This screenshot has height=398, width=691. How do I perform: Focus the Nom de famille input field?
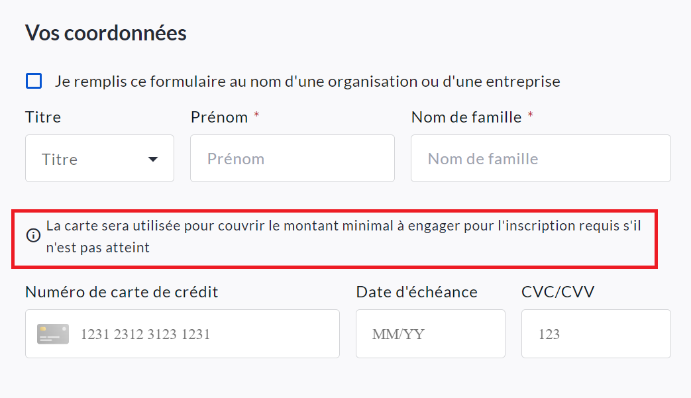pyautogui.click(x=541, y=159)
